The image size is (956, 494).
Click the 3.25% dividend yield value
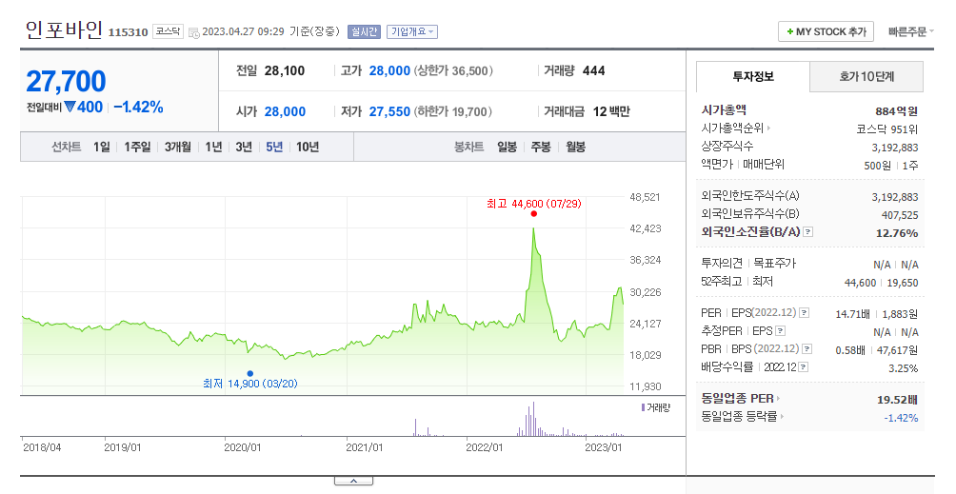pos(903,368)
